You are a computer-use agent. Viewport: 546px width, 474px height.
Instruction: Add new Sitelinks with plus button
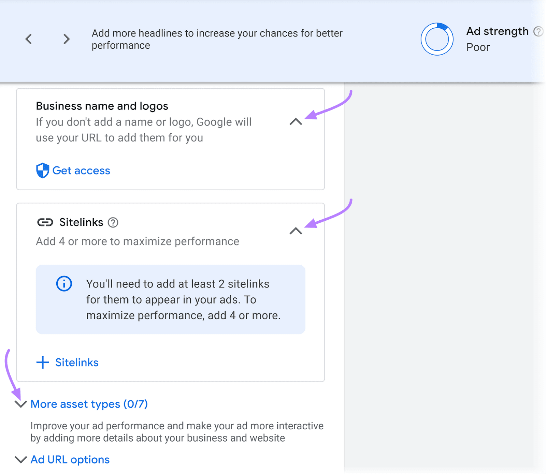[67, 362]
